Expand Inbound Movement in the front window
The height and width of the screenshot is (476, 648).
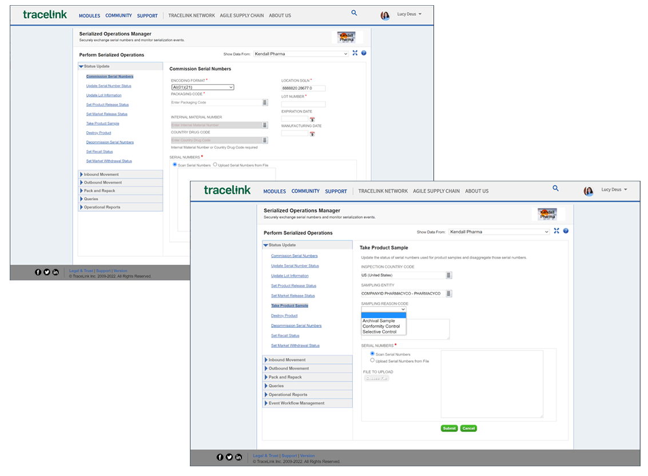[308, 360]
